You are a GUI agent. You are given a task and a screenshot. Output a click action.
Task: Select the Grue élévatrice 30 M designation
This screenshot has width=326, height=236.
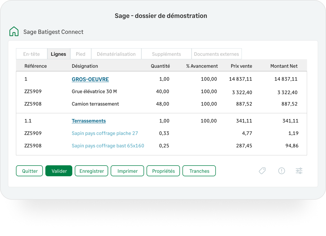click(94, 92)
